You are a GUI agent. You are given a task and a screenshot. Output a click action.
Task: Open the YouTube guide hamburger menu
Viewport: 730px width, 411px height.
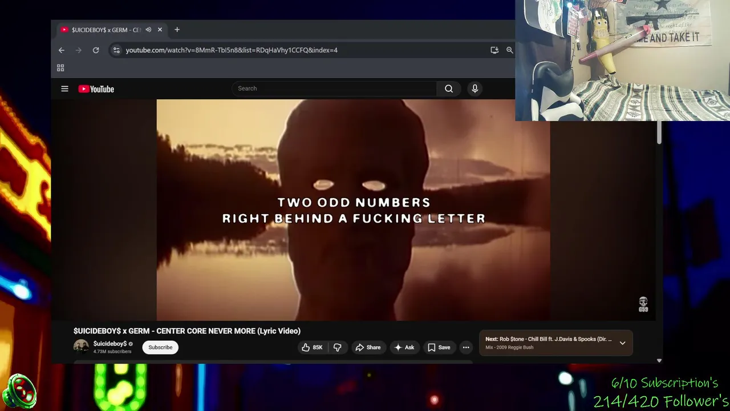(x=64, y=88)
